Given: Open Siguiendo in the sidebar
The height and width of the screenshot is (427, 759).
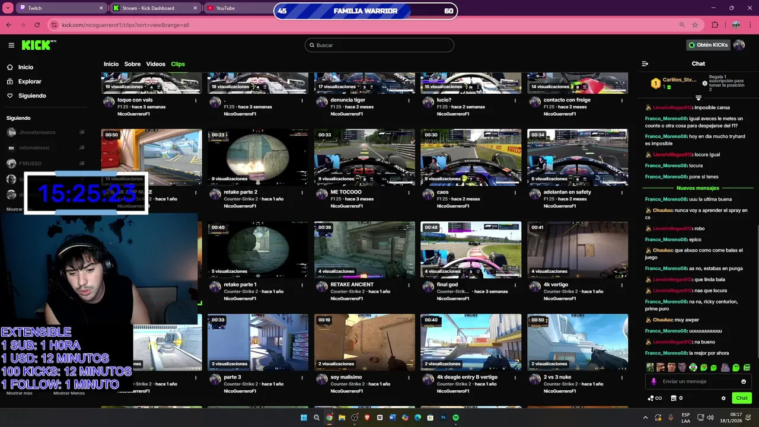Looking at the screenshot, I should click(x=32, y=95).
